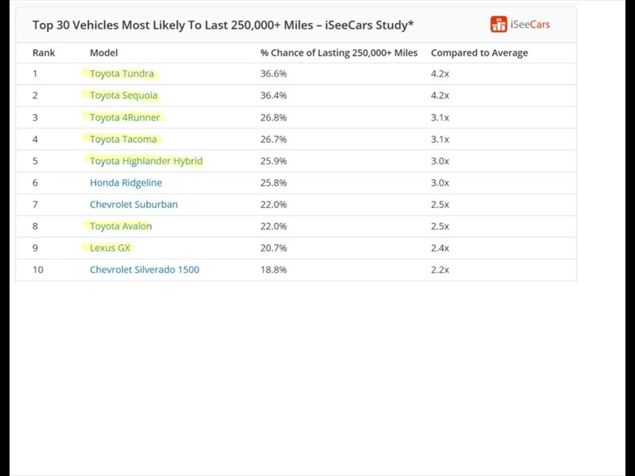Click the 36.6% value in Tundra row

click(x=274, y=74)
